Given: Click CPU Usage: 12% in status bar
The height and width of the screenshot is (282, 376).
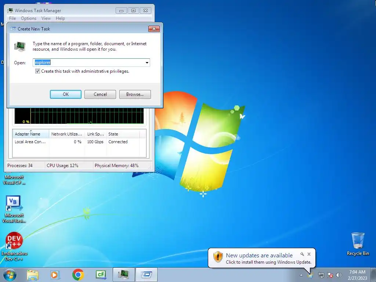Looking at the screenshot, I should click(x=62, y=166).
